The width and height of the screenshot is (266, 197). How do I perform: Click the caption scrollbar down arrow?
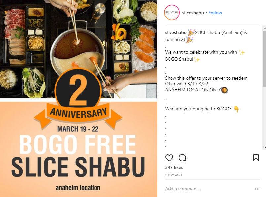click(x=265, y=147)
